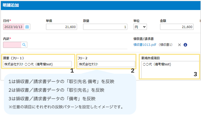Click the magnifier search icon beside 内訳
Viewport: 201px width, 115px height.
click(x=24, y=45)
